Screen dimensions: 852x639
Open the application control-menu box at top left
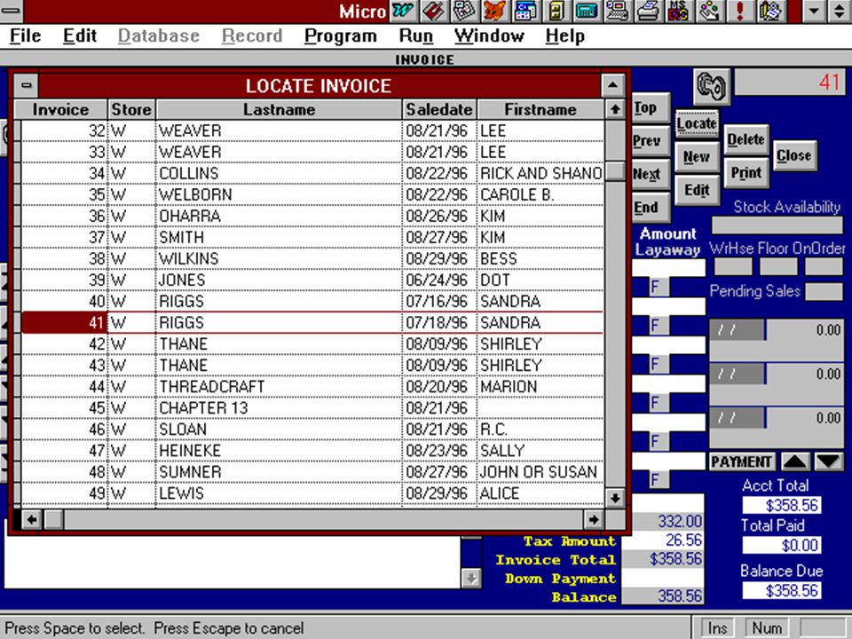[x=11, y=11]
